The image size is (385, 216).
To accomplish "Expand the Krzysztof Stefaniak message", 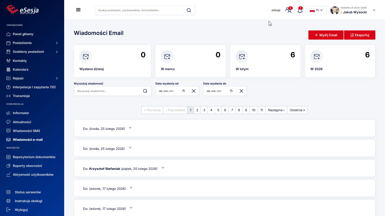I will [163, 168].
